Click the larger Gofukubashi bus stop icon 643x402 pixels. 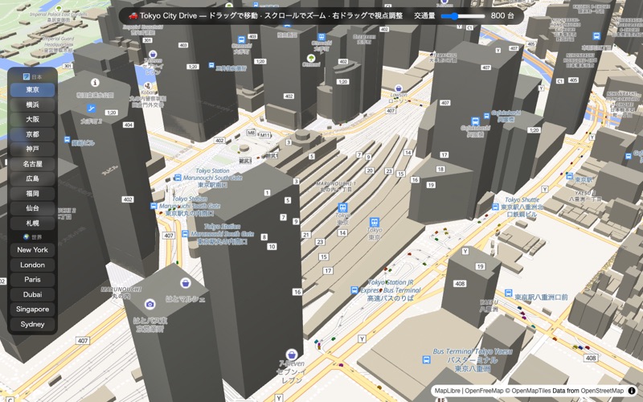tap(475, 121)
